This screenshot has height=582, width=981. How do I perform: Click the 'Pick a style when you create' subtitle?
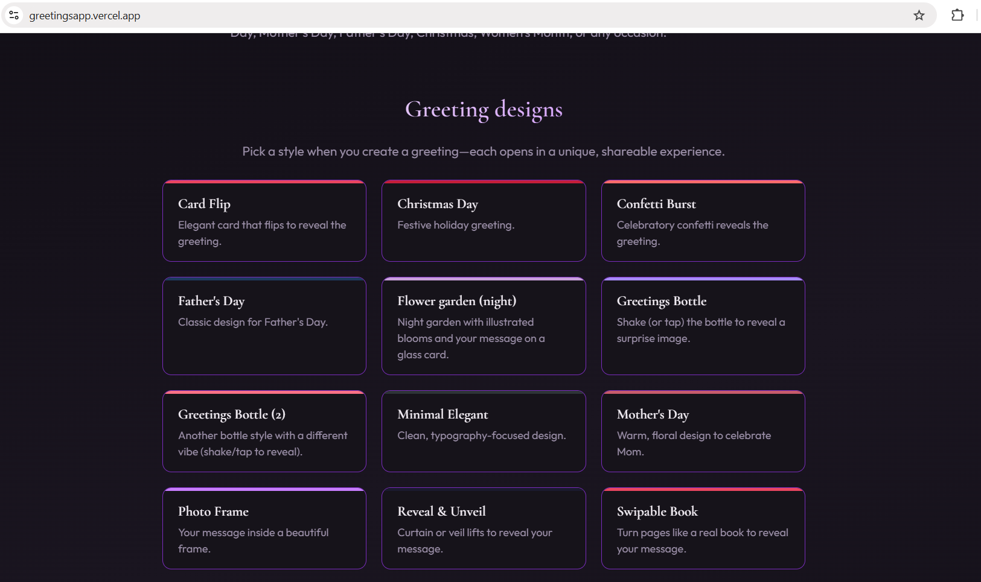click(x=484, y=151)
